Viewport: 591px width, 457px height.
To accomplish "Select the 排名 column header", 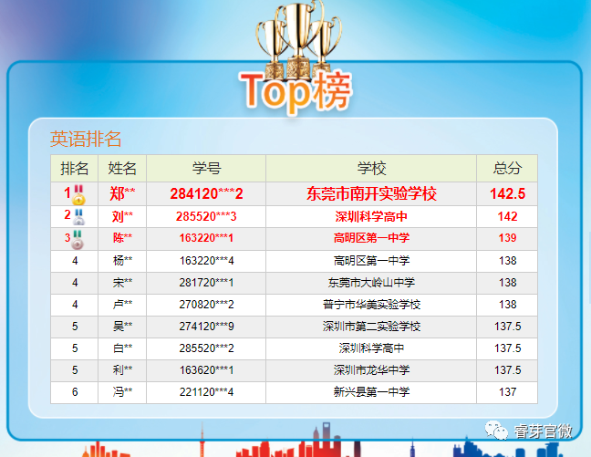I will pos(75,168).
